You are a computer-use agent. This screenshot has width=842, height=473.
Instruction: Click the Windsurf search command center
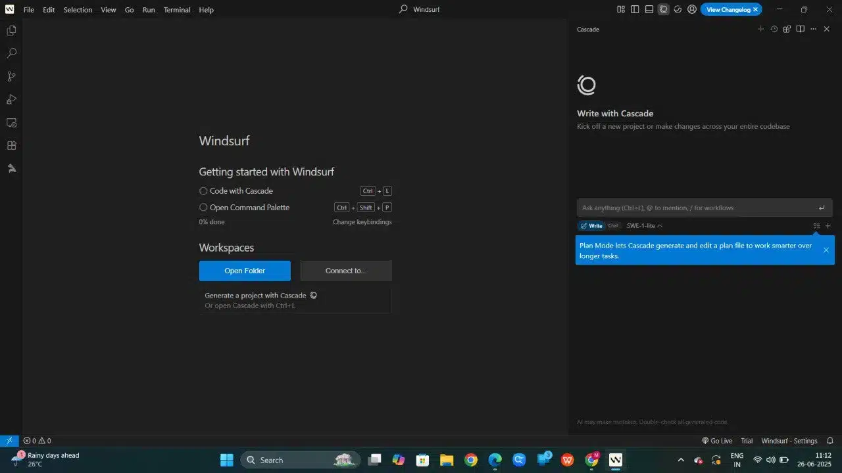[420, 9]
